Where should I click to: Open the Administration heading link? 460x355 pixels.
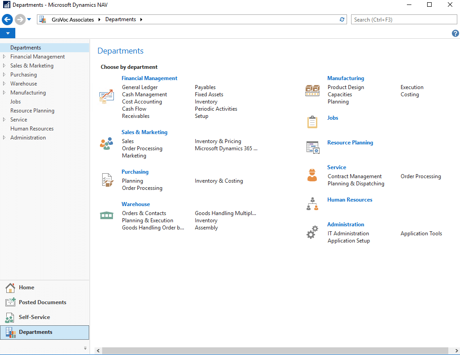[346, 224]
